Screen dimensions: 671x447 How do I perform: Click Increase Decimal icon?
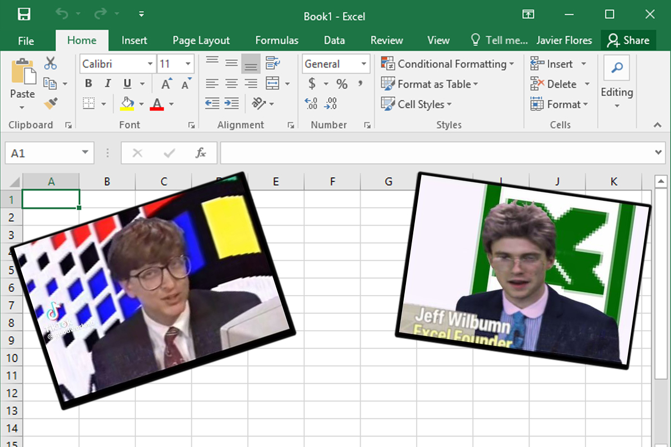click(311, 103)
